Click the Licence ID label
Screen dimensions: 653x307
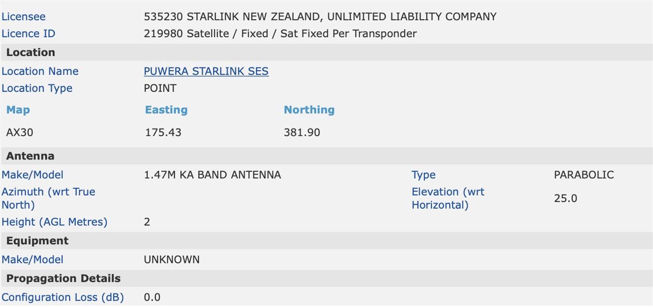coord(28,34)
